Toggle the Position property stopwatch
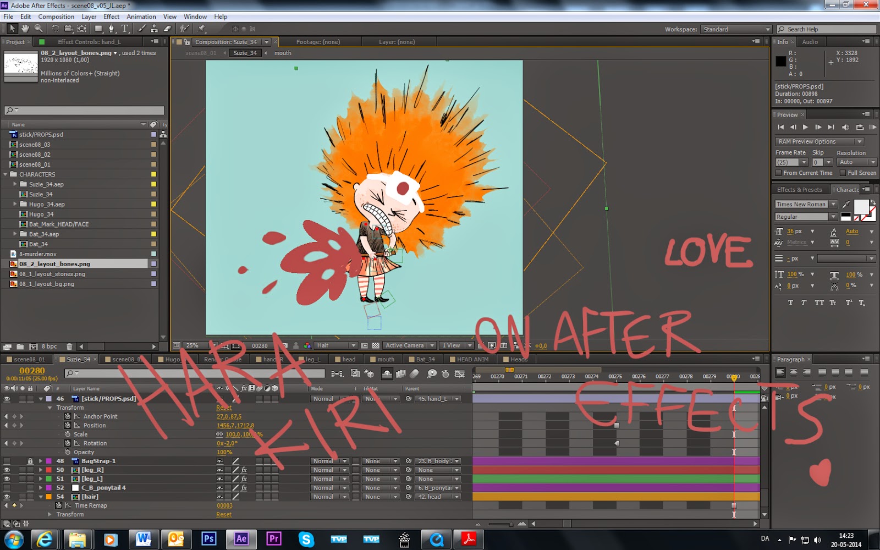The width and height of the screenshot is (880, 550). (68, 426)
